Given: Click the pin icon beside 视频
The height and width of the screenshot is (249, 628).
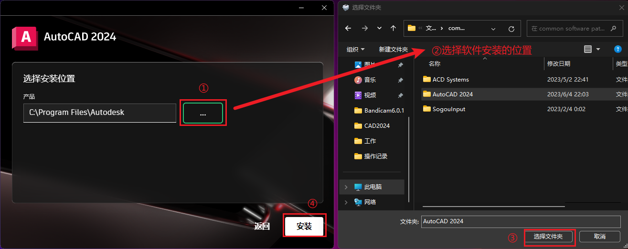Looking at the screenshot, I should tap(400, 95).
